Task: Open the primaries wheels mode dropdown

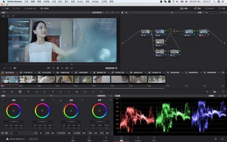Action: point(104,95)
